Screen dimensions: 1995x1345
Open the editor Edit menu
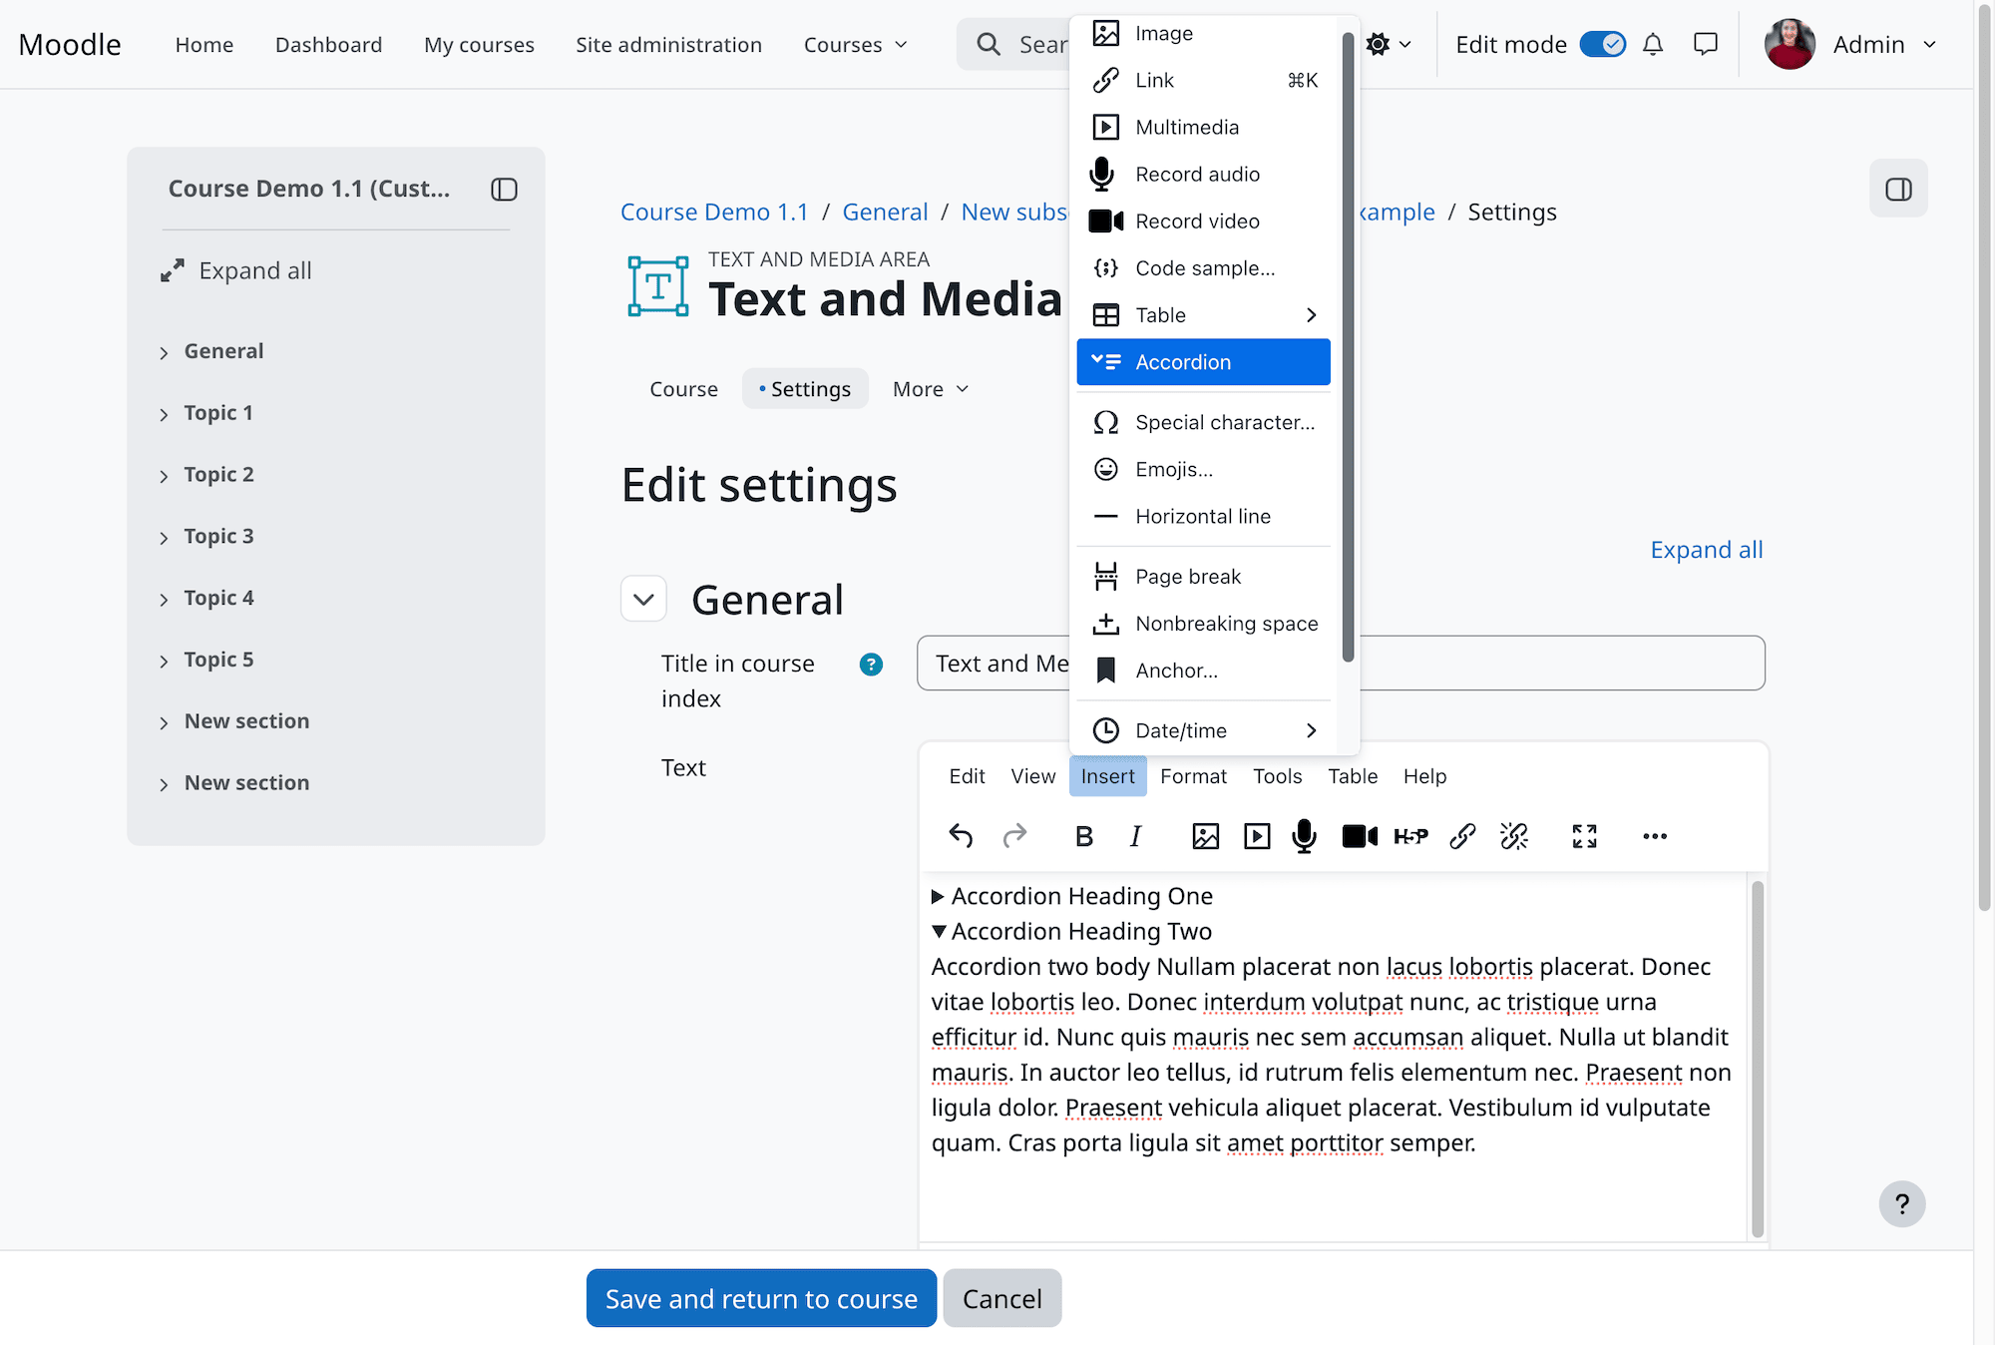[x=967, y=776]
